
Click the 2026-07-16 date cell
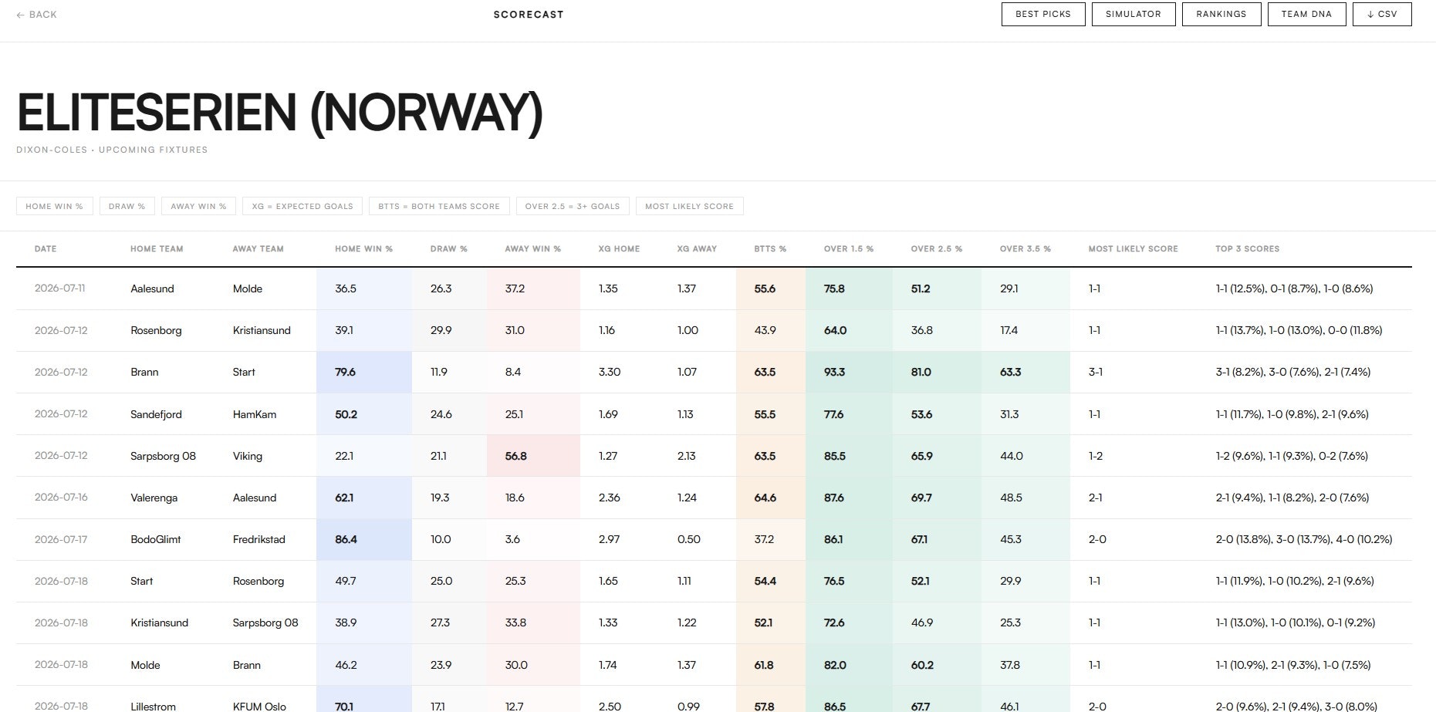(61, 498)
